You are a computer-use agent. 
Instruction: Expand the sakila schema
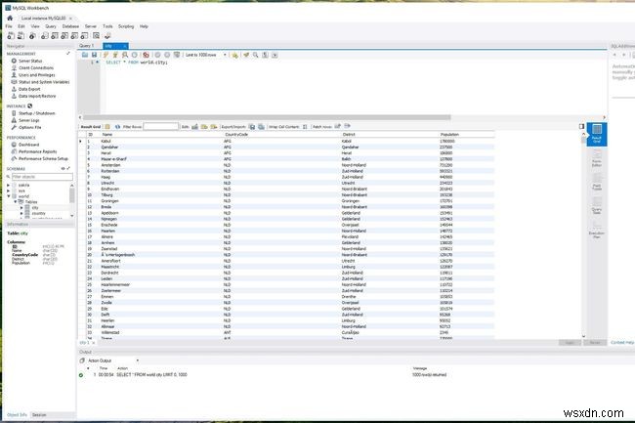[9, 185]
